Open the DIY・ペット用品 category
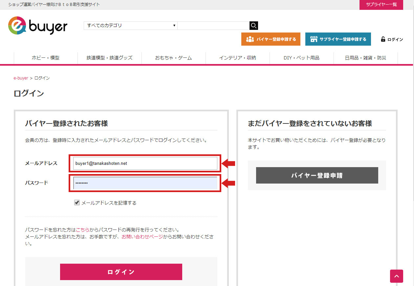This screenshot has width=414, height=286. [x=301, y=58]
